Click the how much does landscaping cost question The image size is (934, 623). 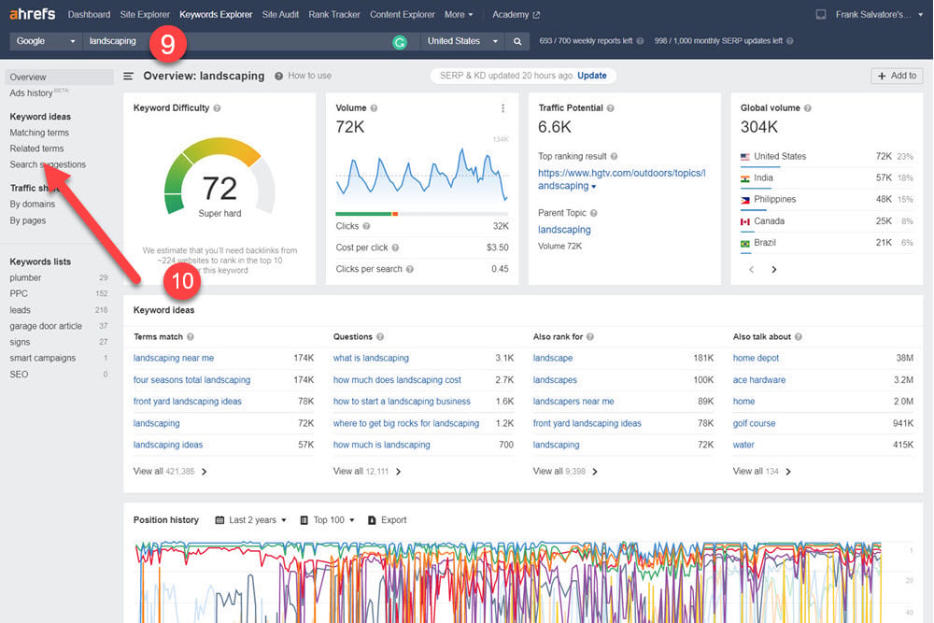(397, 379)
